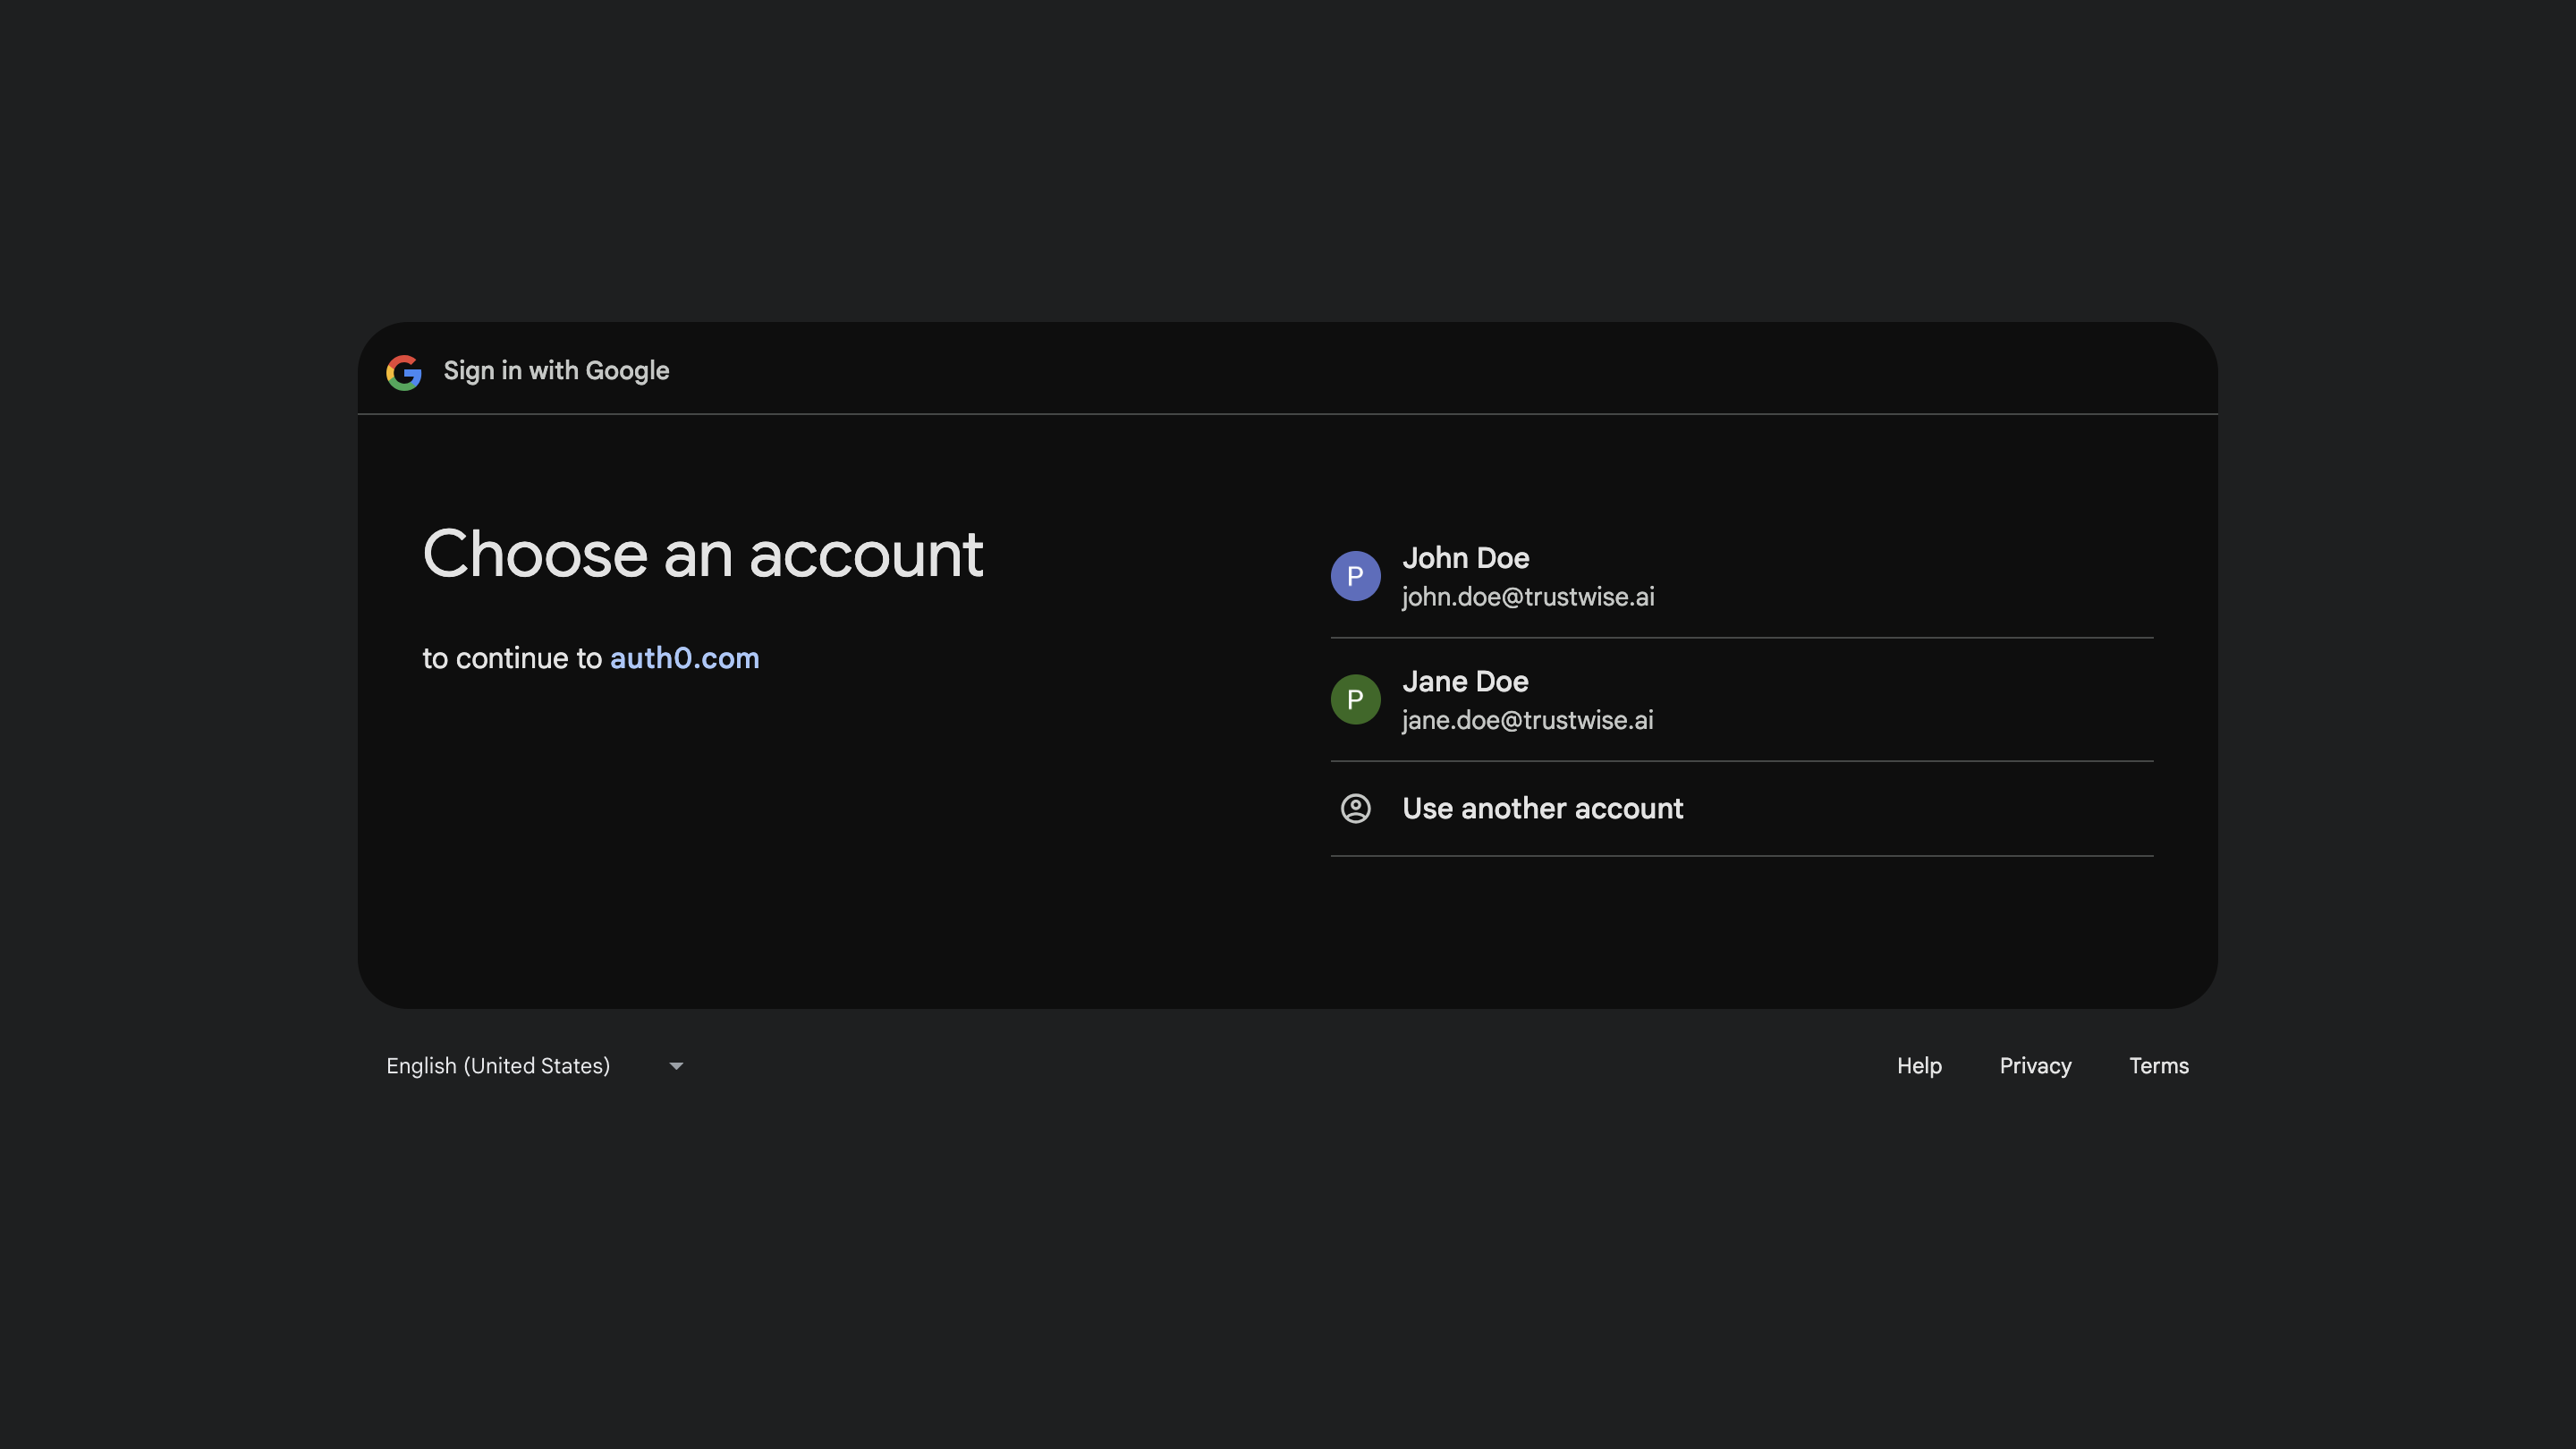Open the English (United States) language selector

[498, 1066]
